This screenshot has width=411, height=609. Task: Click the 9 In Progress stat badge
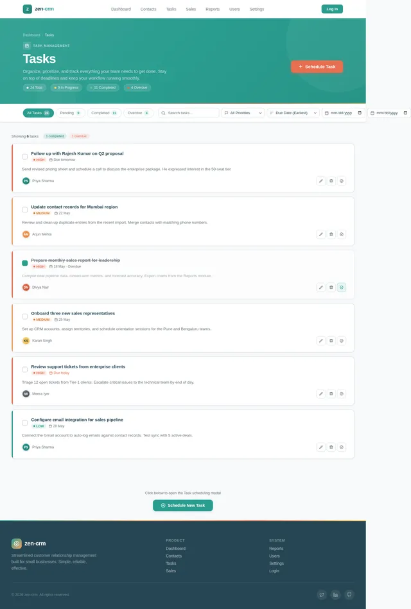[66, 88]
